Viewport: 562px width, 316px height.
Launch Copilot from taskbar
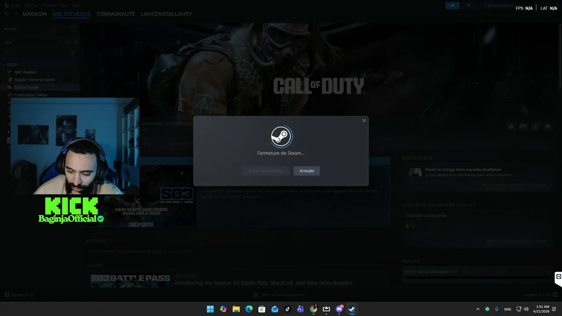tap(223, 309)
